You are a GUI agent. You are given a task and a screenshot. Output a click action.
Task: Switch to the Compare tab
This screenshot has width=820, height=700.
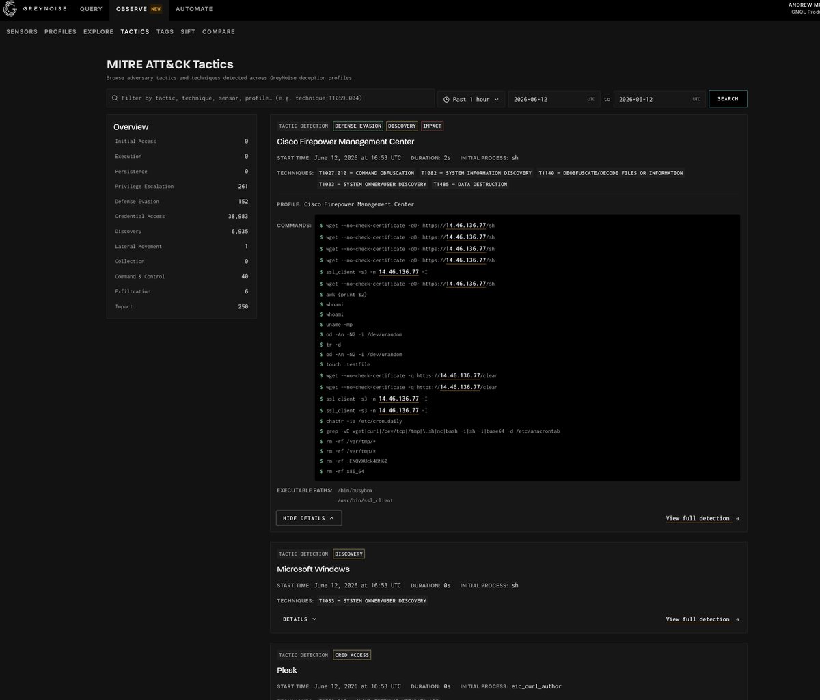(219, 31)
